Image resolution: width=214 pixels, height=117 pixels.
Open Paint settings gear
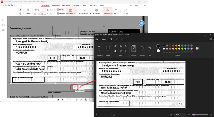pos(210,39)
